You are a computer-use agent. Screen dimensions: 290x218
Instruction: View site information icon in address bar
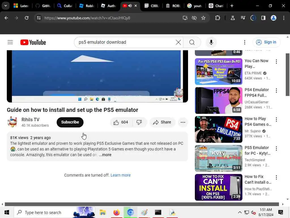point(39,18)
